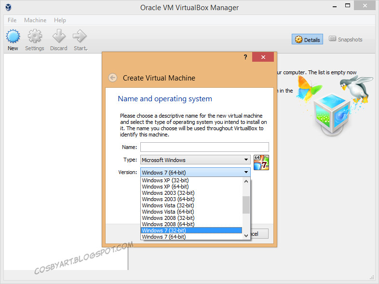
Task: Select Windows 2008 (32-bit) from list
Action: pos(191,218)
